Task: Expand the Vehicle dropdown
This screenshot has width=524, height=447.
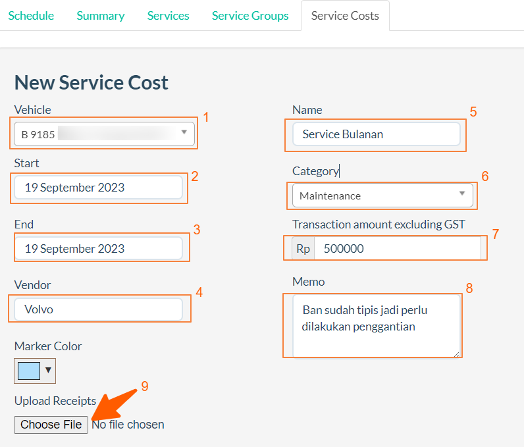Action: tap(104, 134)
